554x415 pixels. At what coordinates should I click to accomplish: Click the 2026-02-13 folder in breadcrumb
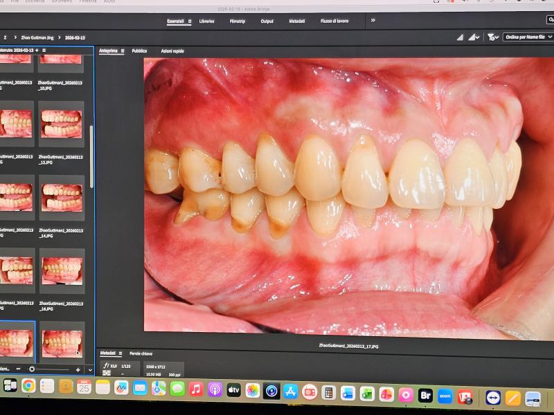75,37
